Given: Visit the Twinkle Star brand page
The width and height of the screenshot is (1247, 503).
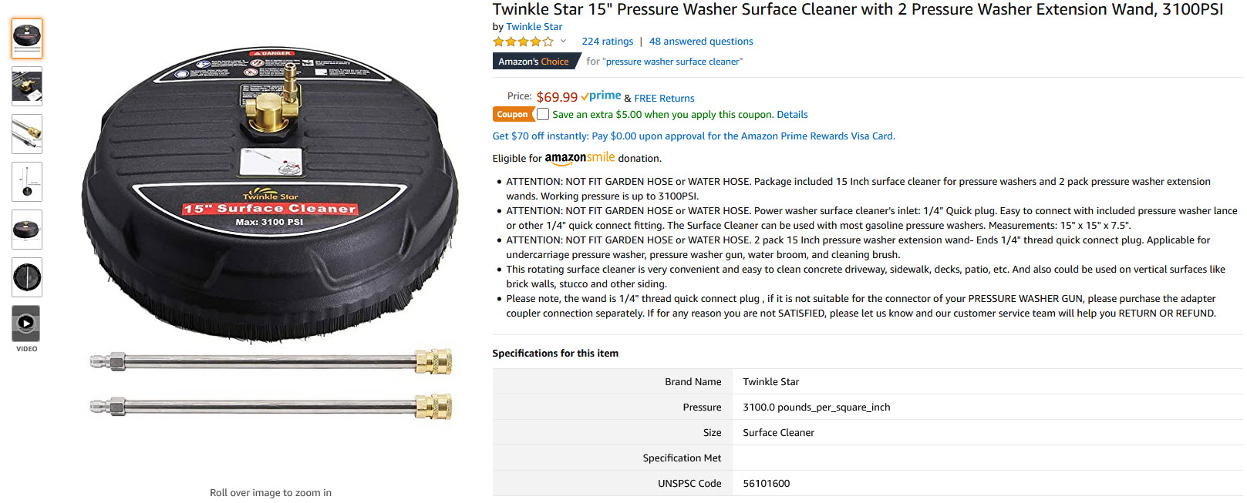Looking at the screenshot, I should point(534,27).
